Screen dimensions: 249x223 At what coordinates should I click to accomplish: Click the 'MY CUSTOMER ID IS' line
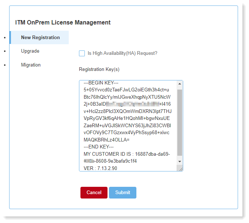126,154
